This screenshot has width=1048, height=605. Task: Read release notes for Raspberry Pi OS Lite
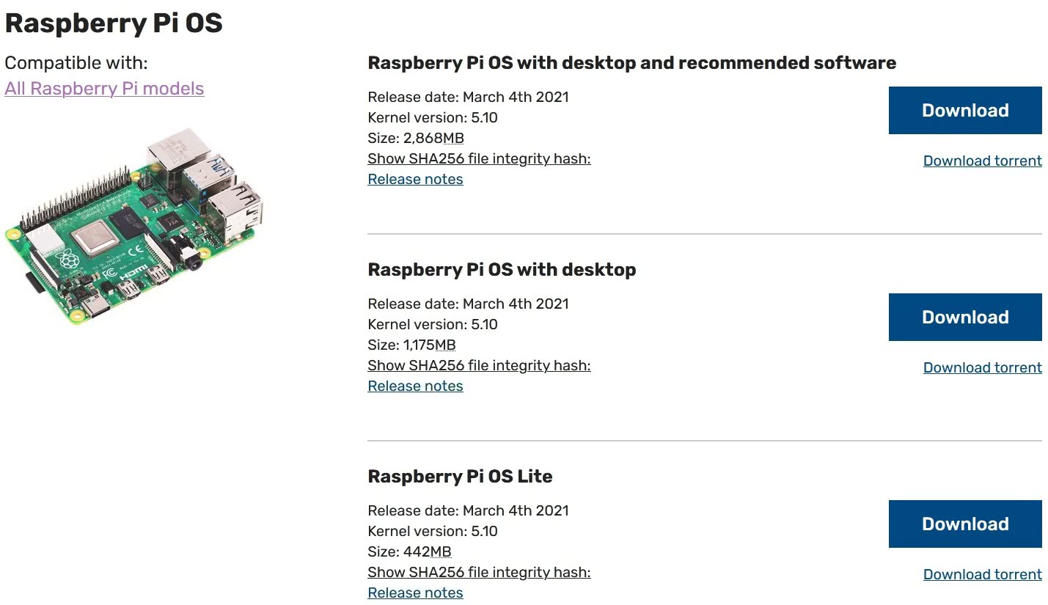[x=415, y=593]
